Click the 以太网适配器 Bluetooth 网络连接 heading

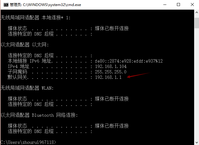[39, 115]
